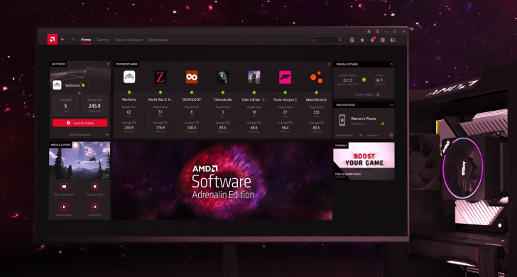Expand the Last Played panel
The height and width of the screenshot is (277, 517).
(108, 65)
